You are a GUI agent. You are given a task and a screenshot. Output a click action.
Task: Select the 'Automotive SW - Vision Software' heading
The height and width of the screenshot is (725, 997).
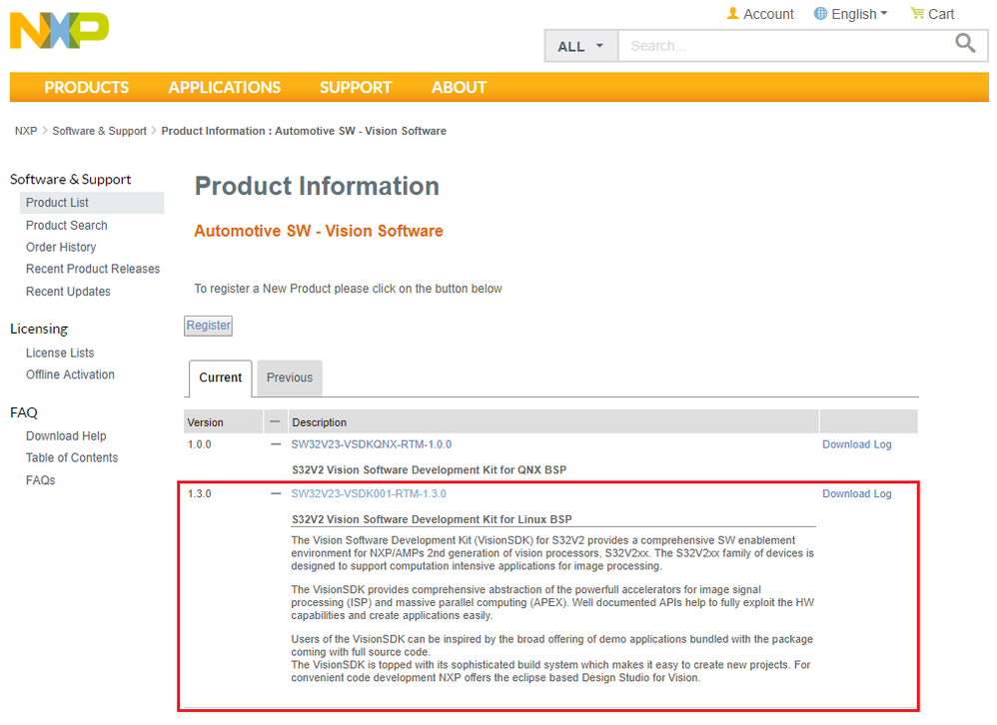click(x=319, y=232)
